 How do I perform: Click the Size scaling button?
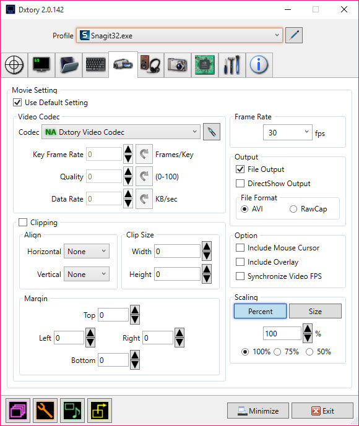point(315,311)
